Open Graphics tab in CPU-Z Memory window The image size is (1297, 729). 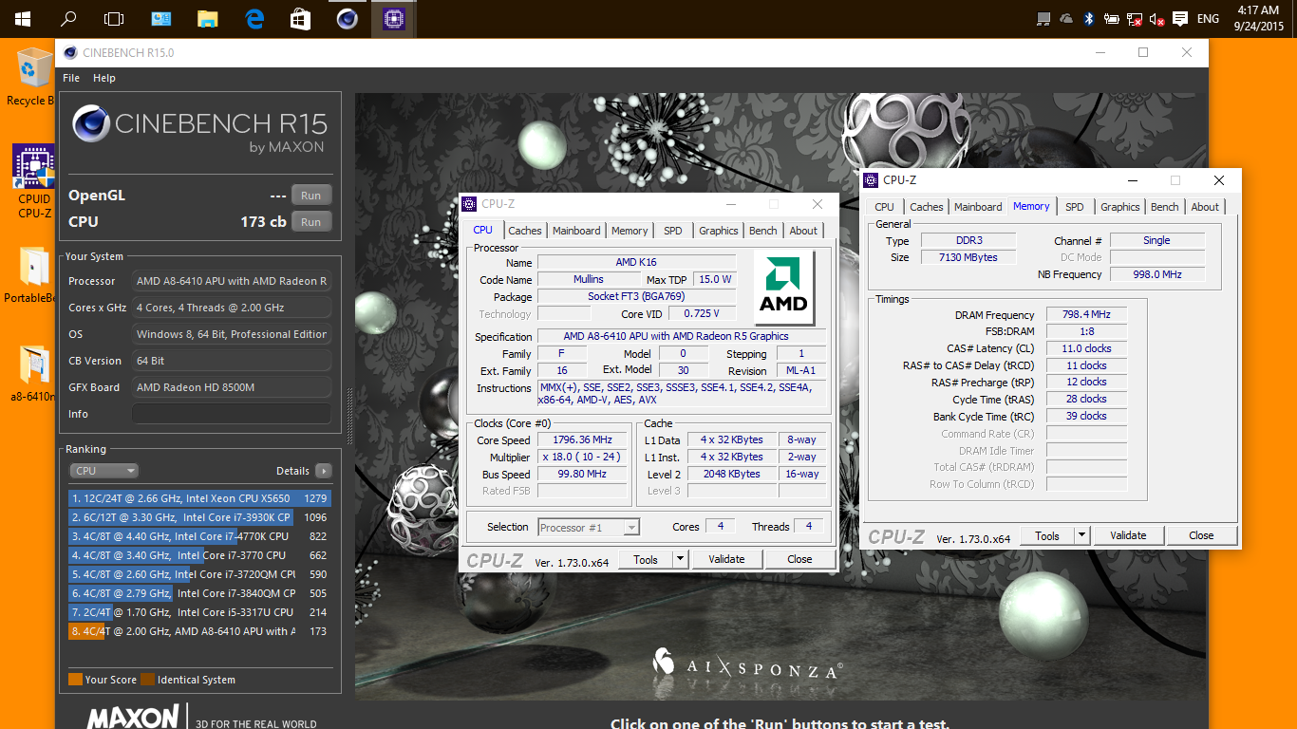point(1120,207)
